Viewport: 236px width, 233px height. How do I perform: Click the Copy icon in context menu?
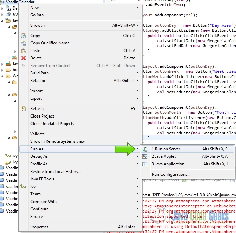(23, 36)
